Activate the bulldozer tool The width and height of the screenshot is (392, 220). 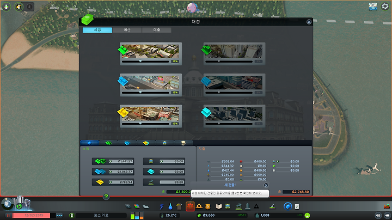[387, 206]
